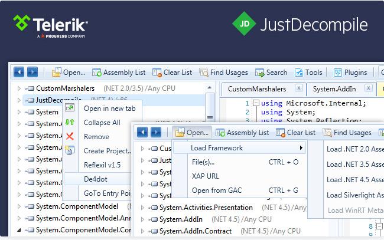Select CustomMarshalers assembly in the tree
This screenshot has height=240, width=384.
[x=65, y=88]
